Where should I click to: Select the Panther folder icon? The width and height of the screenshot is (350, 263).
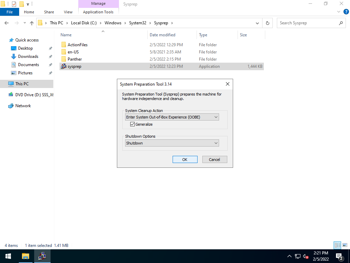[64, 59]
